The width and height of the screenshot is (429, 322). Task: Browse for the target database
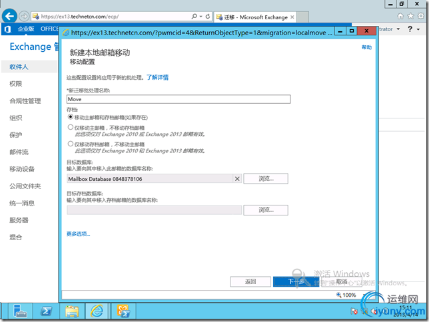click(266, 179)
